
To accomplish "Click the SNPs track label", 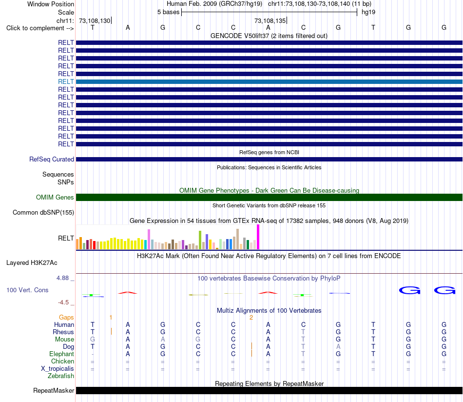I will tap(66, 182).
